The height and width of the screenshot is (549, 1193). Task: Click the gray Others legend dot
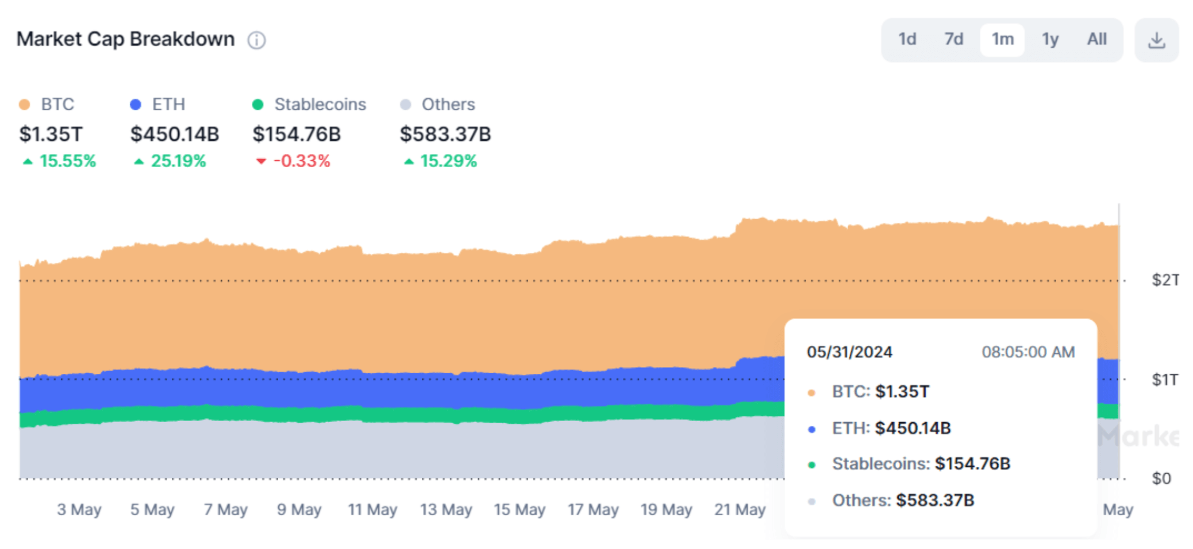pos(406,105)
